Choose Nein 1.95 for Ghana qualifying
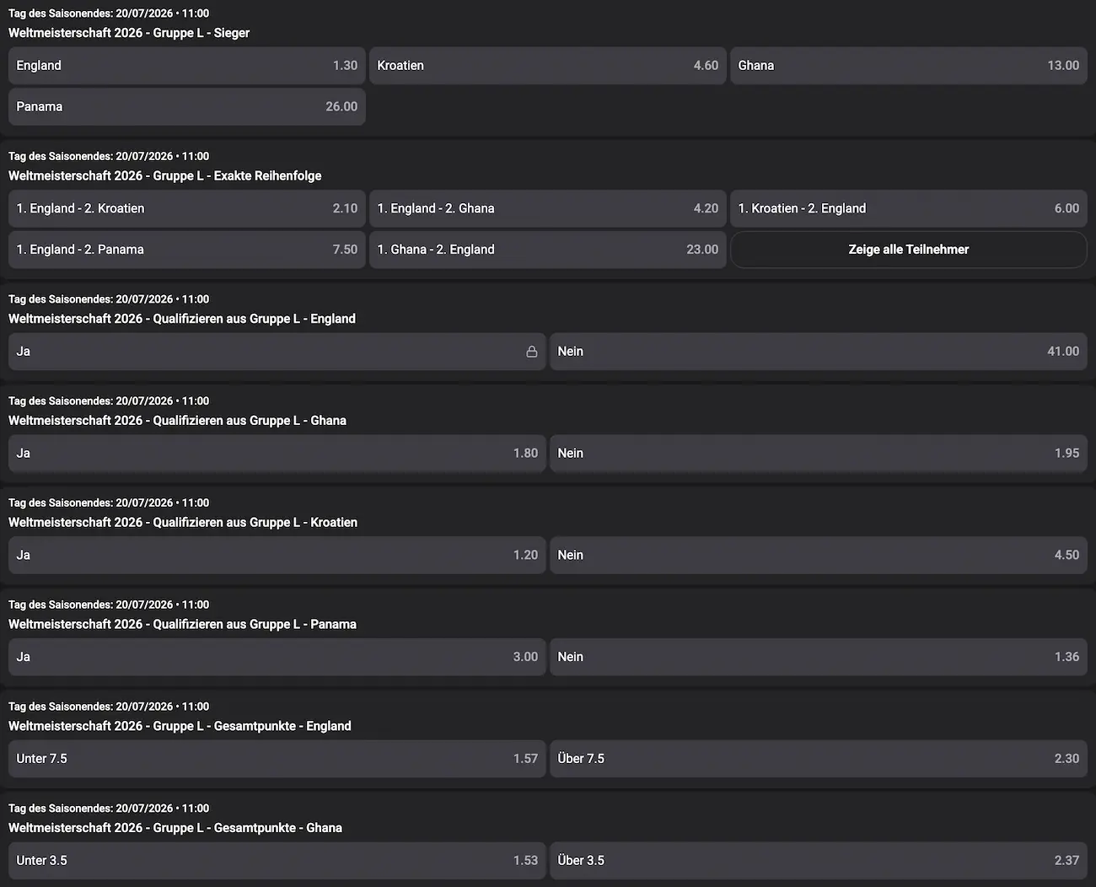1096x887 pixels. pyautogui.click(x=819, y=454)
